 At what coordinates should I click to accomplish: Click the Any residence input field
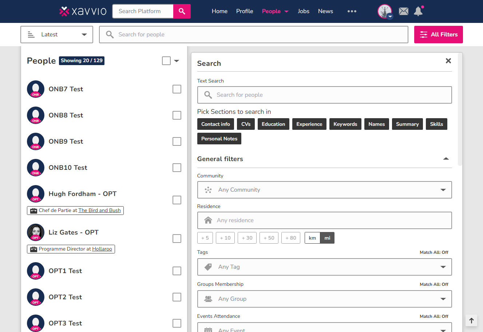324,220
